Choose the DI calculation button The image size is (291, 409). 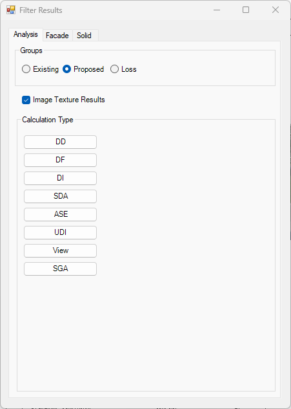coord(61,178)
